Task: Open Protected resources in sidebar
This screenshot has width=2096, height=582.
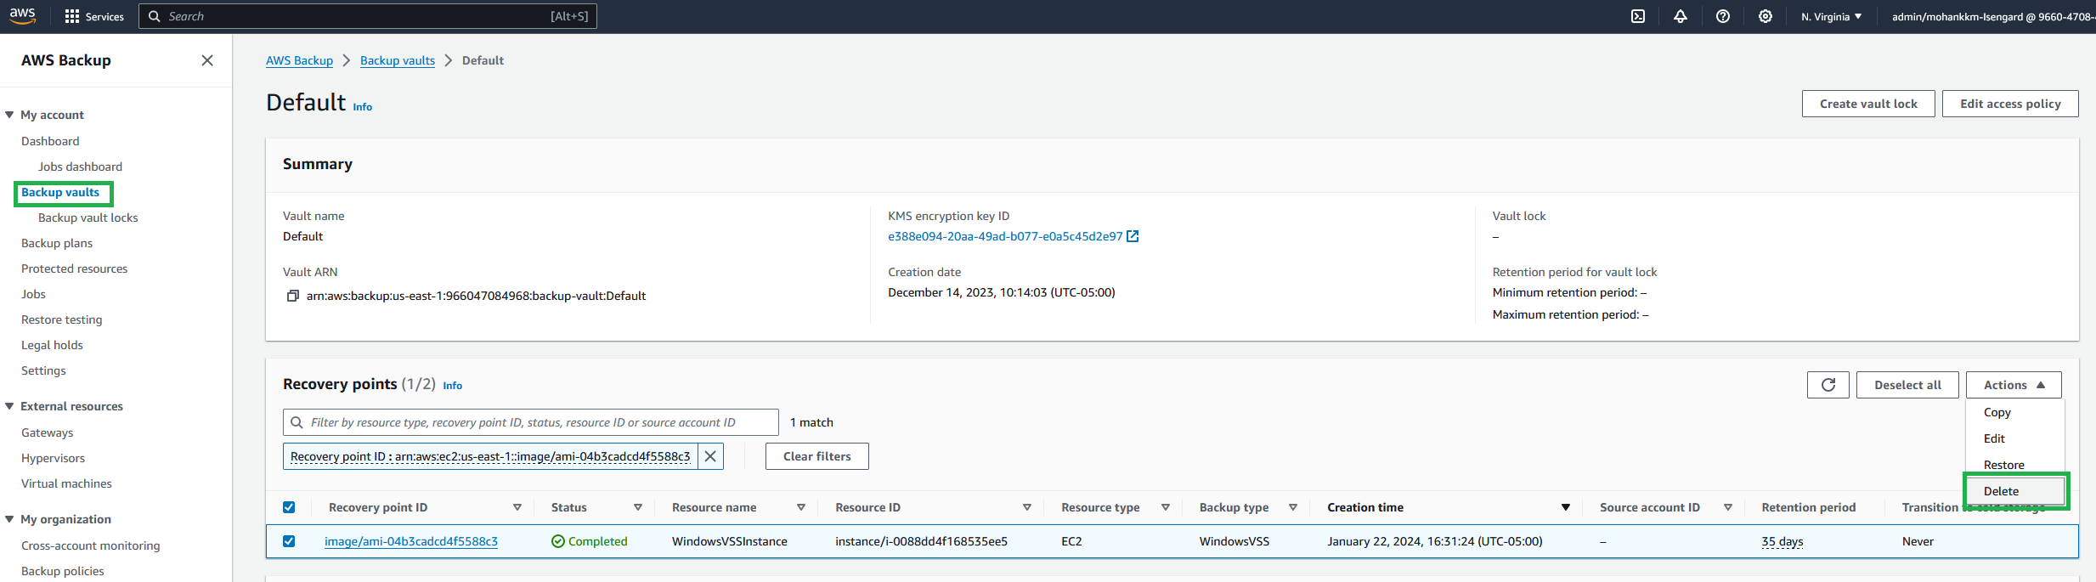Action: click(74, 268)
